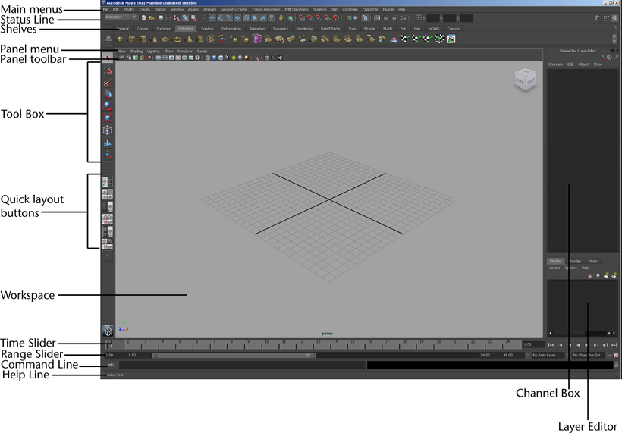Open the Render tab in Layer Editor
The height and width of the screenshot is (433, 622).
pyautogui.click(x=575, y=261)
